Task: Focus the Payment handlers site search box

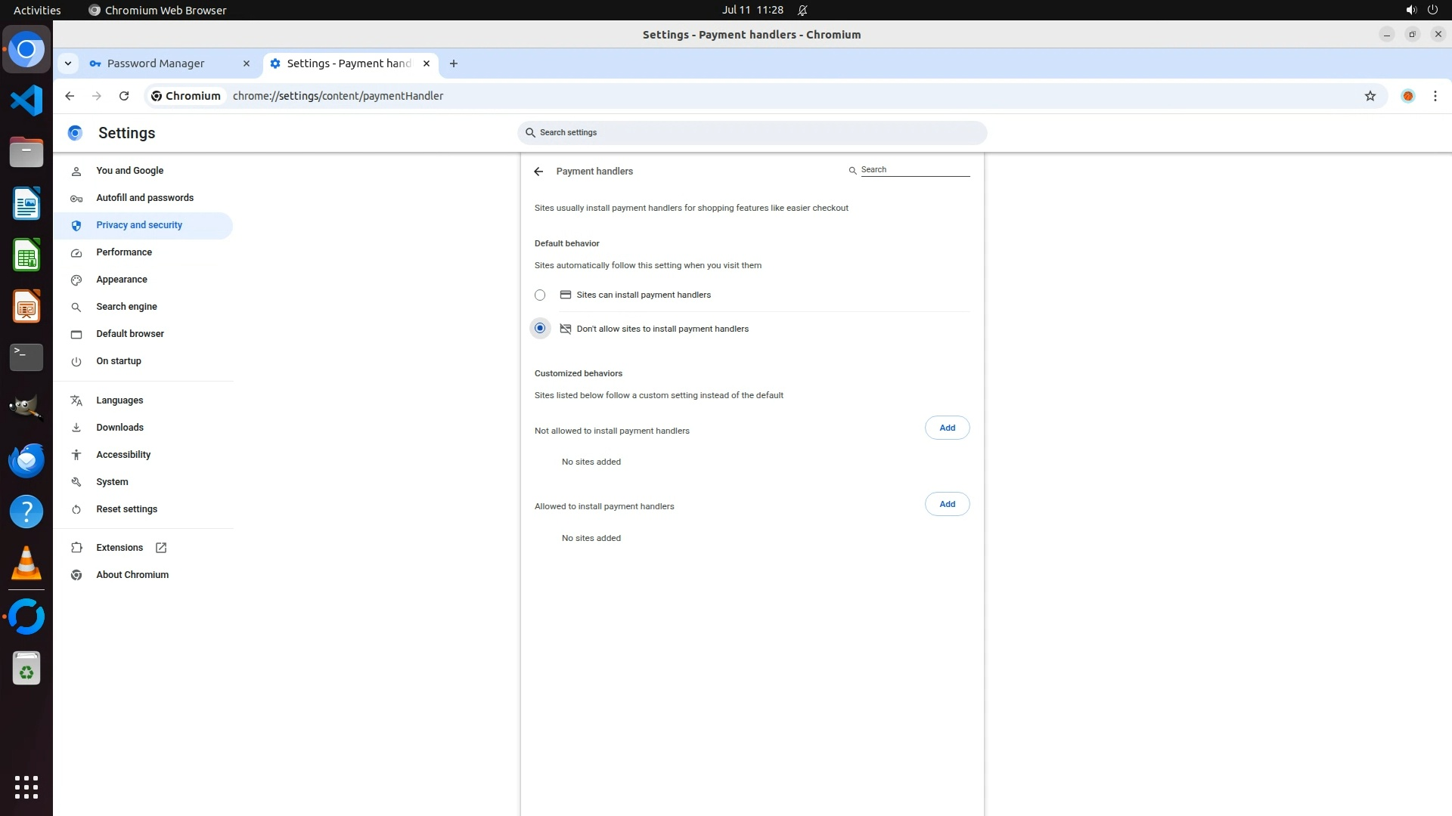Action: coord(914,170)
